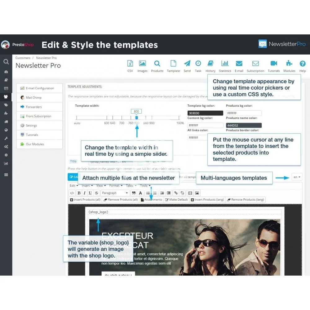This screenshot has height=310, width=310.
Task: Click the template width slider handle
Action: [x=136, y=118]
